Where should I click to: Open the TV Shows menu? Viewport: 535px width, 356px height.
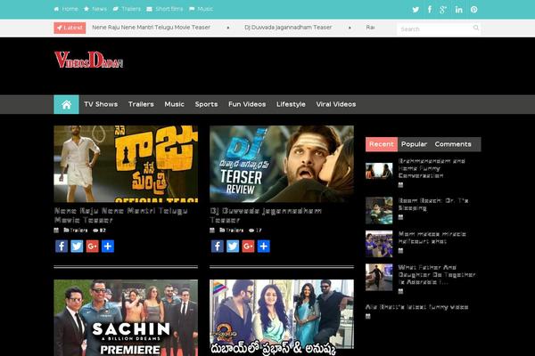101,104
